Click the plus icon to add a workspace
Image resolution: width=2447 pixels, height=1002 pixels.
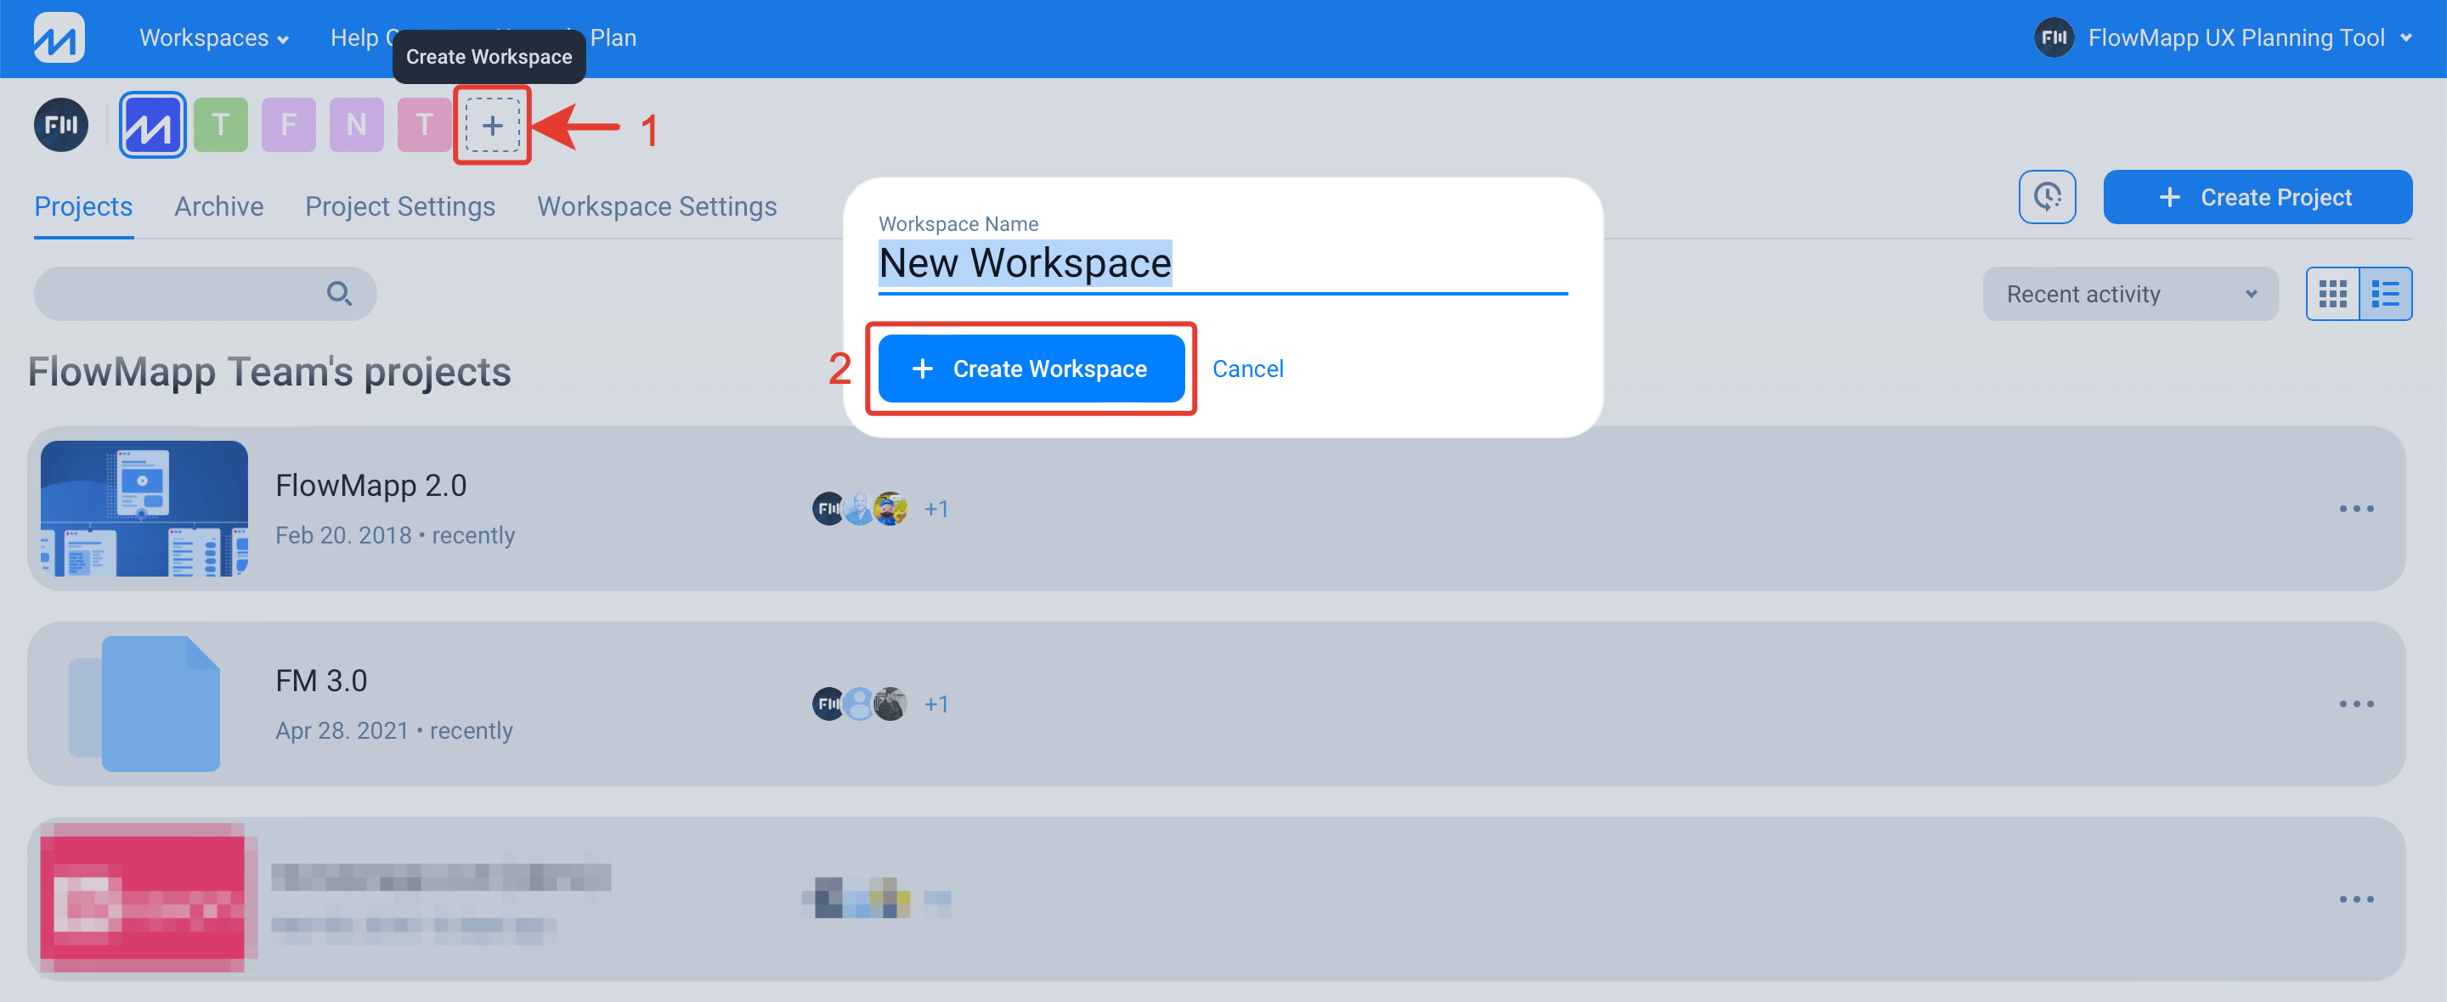point(492,125)
